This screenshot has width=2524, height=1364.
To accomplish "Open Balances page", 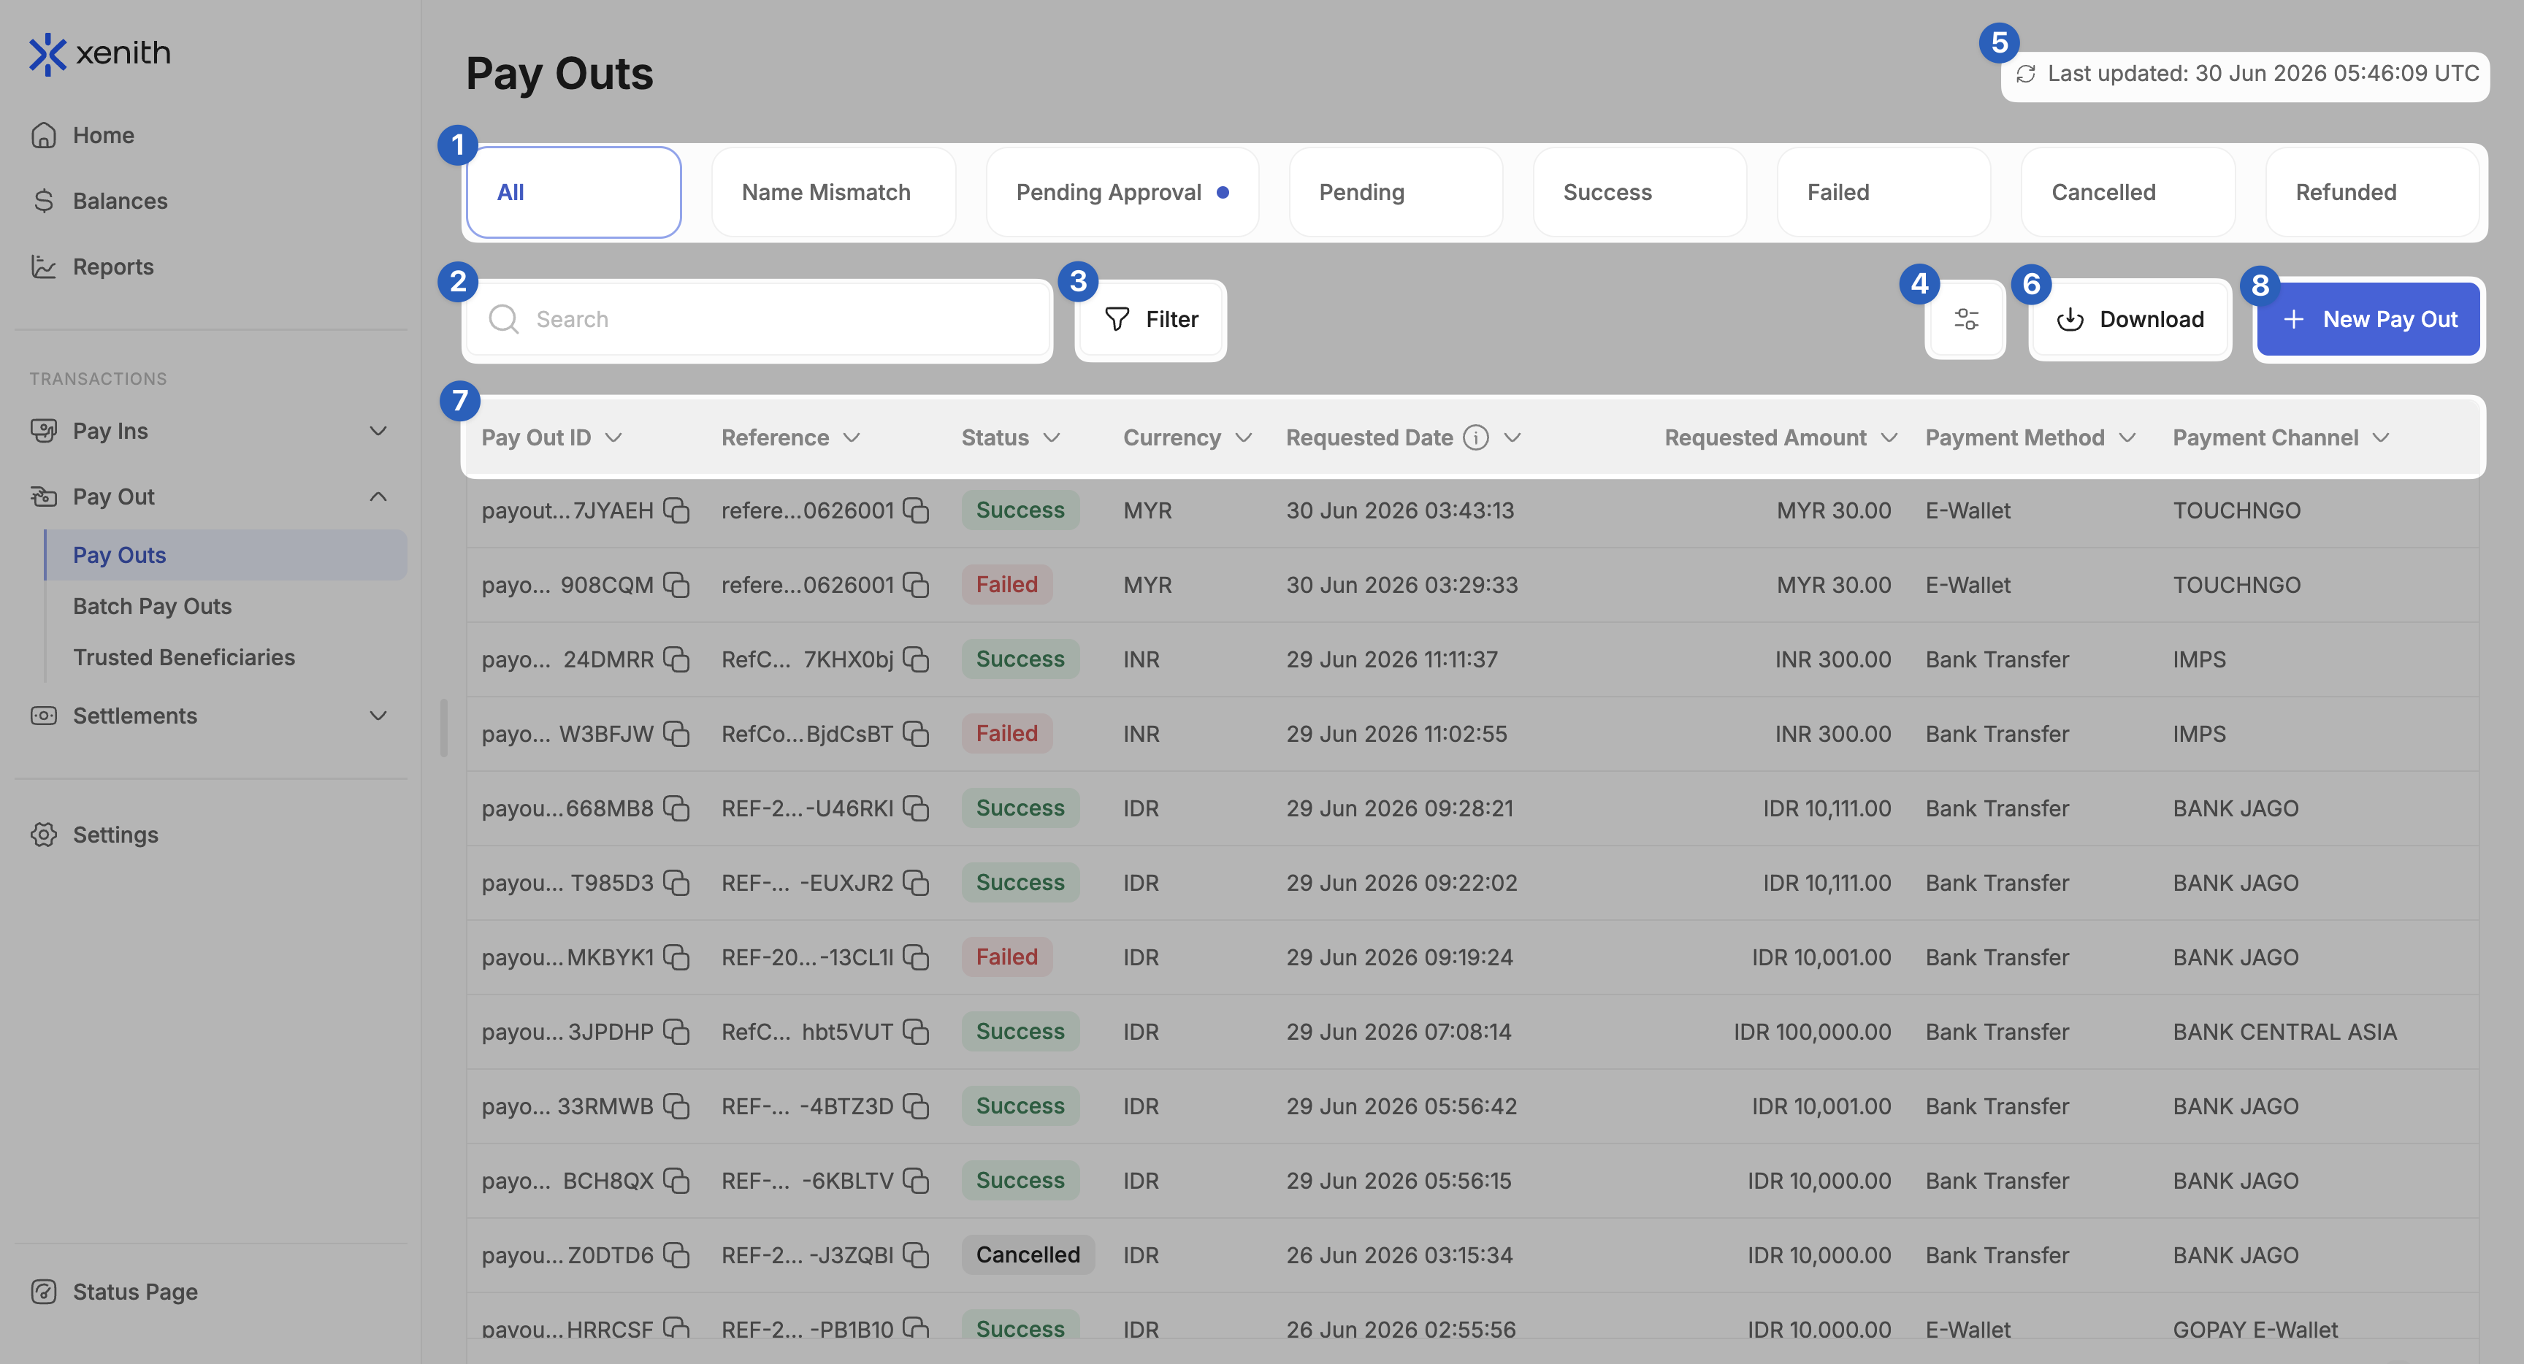I will pos(120,201).
